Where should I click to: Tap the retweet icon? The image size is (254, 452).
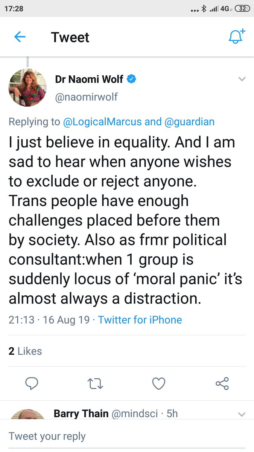pyautogui.click(x=96, y=383)
